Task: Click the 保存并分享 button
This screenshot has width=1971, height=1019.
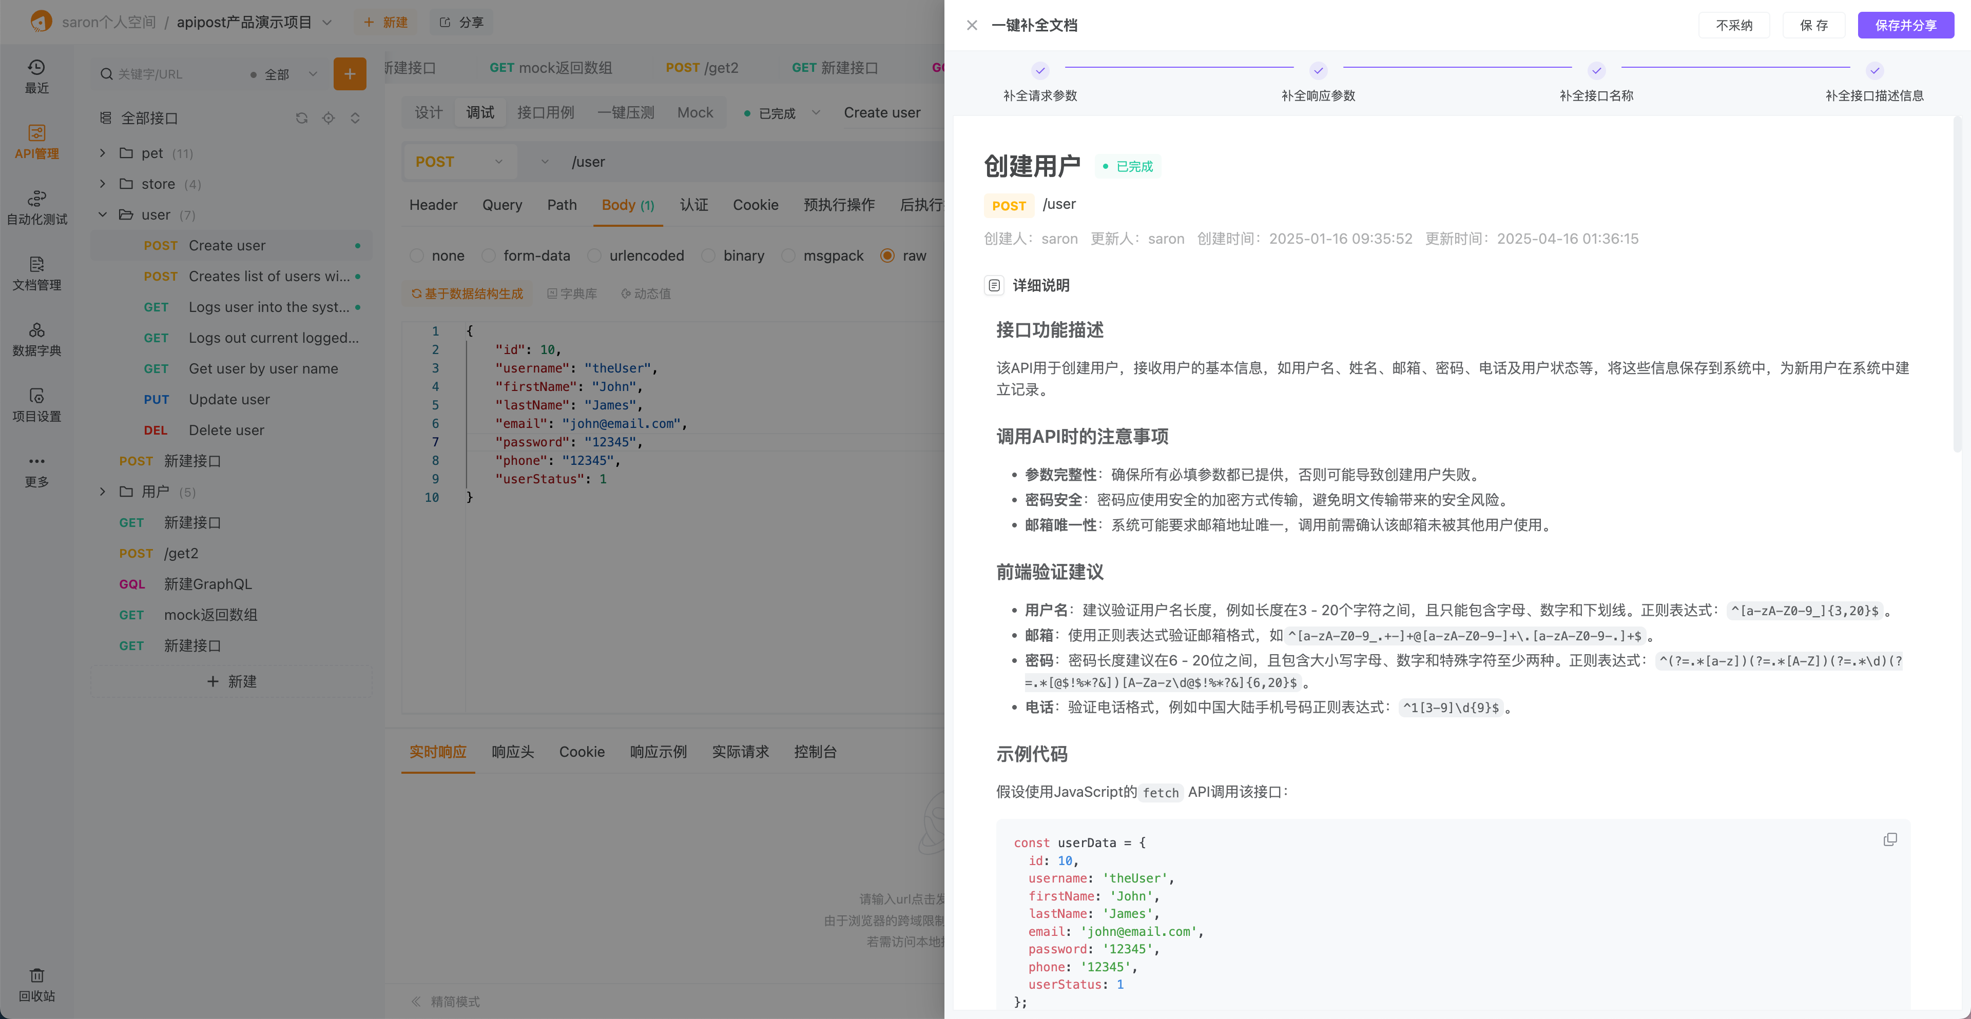Action: 1905,25
